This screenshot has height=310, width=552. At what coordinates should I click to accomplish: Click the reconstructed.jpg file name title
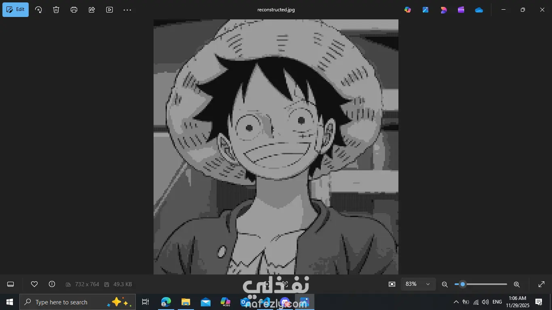point(276,10)
